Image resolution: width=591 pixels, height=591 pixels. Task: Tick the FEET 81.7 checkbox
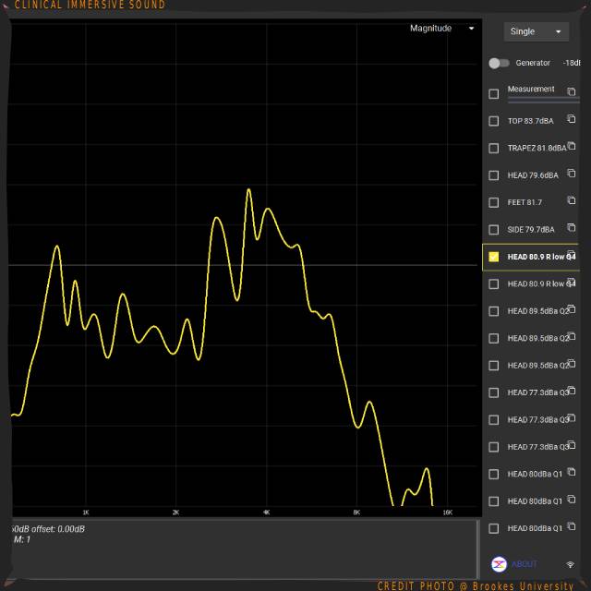pyautogui.click(x=493, y=202)
